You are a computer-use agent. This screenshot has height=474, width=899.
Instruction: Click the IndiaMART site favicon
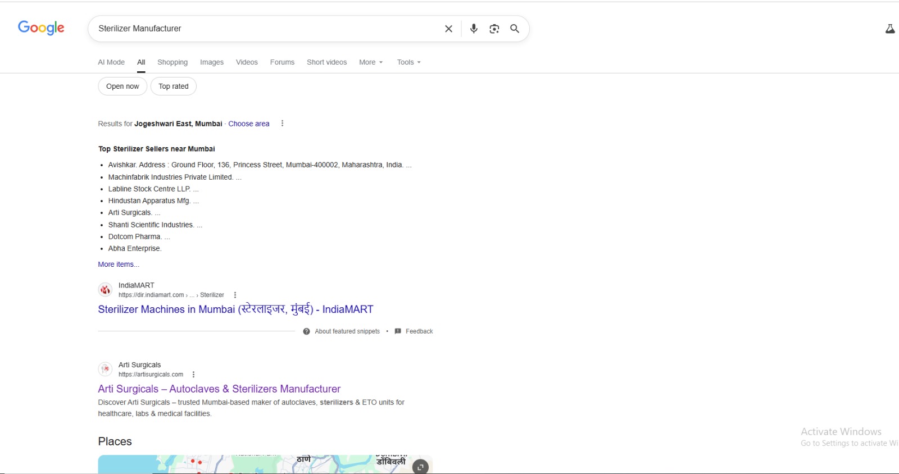click(x=105, y=290)
